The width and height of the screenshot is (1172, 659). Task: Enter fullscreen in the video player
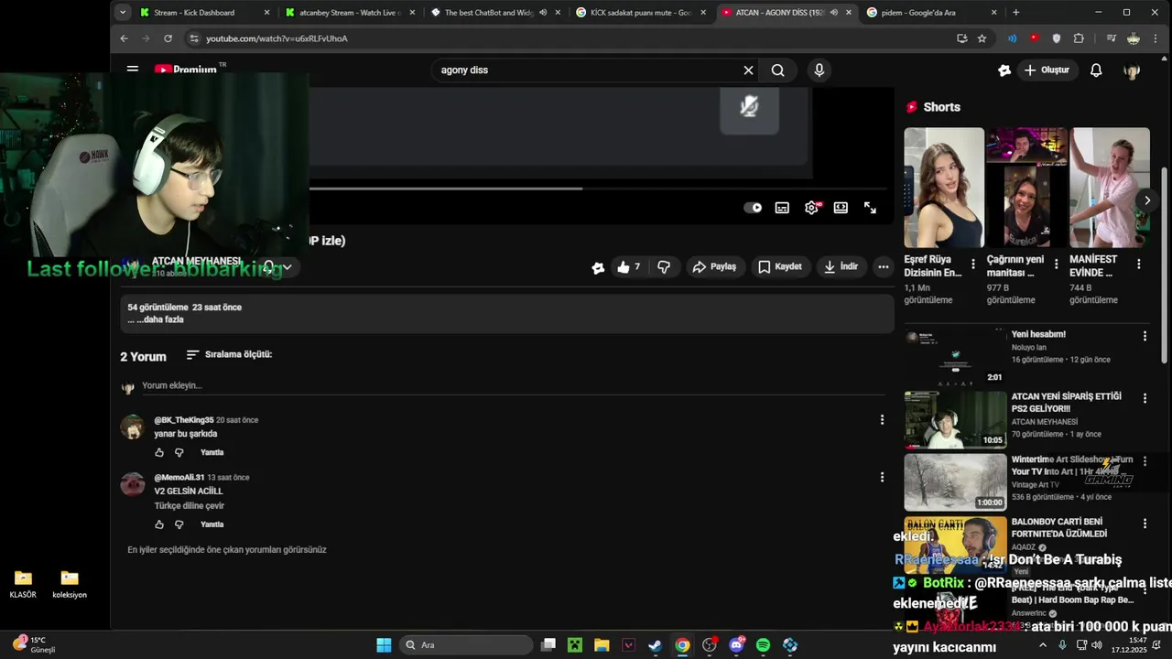(870, 208)
